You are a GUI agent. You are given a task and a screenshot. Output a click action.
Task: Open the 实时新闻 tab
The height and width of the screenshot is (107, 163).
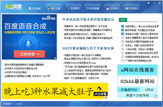pos(35,8)
